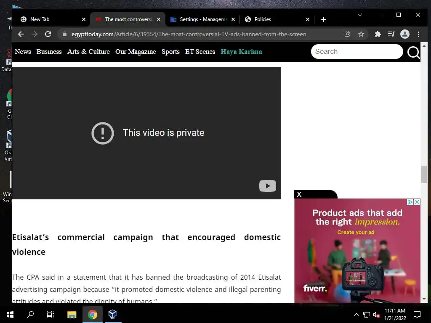The width and height of the screenshot is (431, 323).
Task: Click 'Create your ad' in the Fiverr ad
Action: [x=356, y=232]
